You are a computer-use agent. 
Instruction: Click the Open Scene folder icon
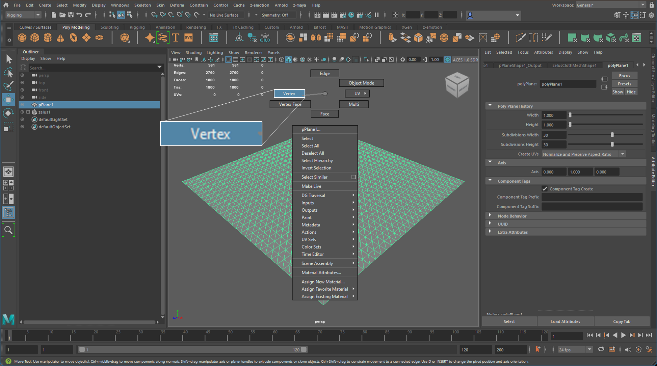[62, 15]
